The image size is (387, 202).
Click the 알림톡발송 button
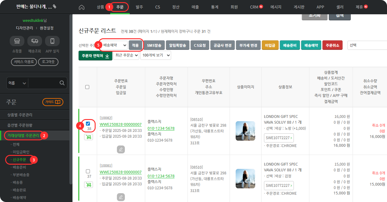coord(178,45)
